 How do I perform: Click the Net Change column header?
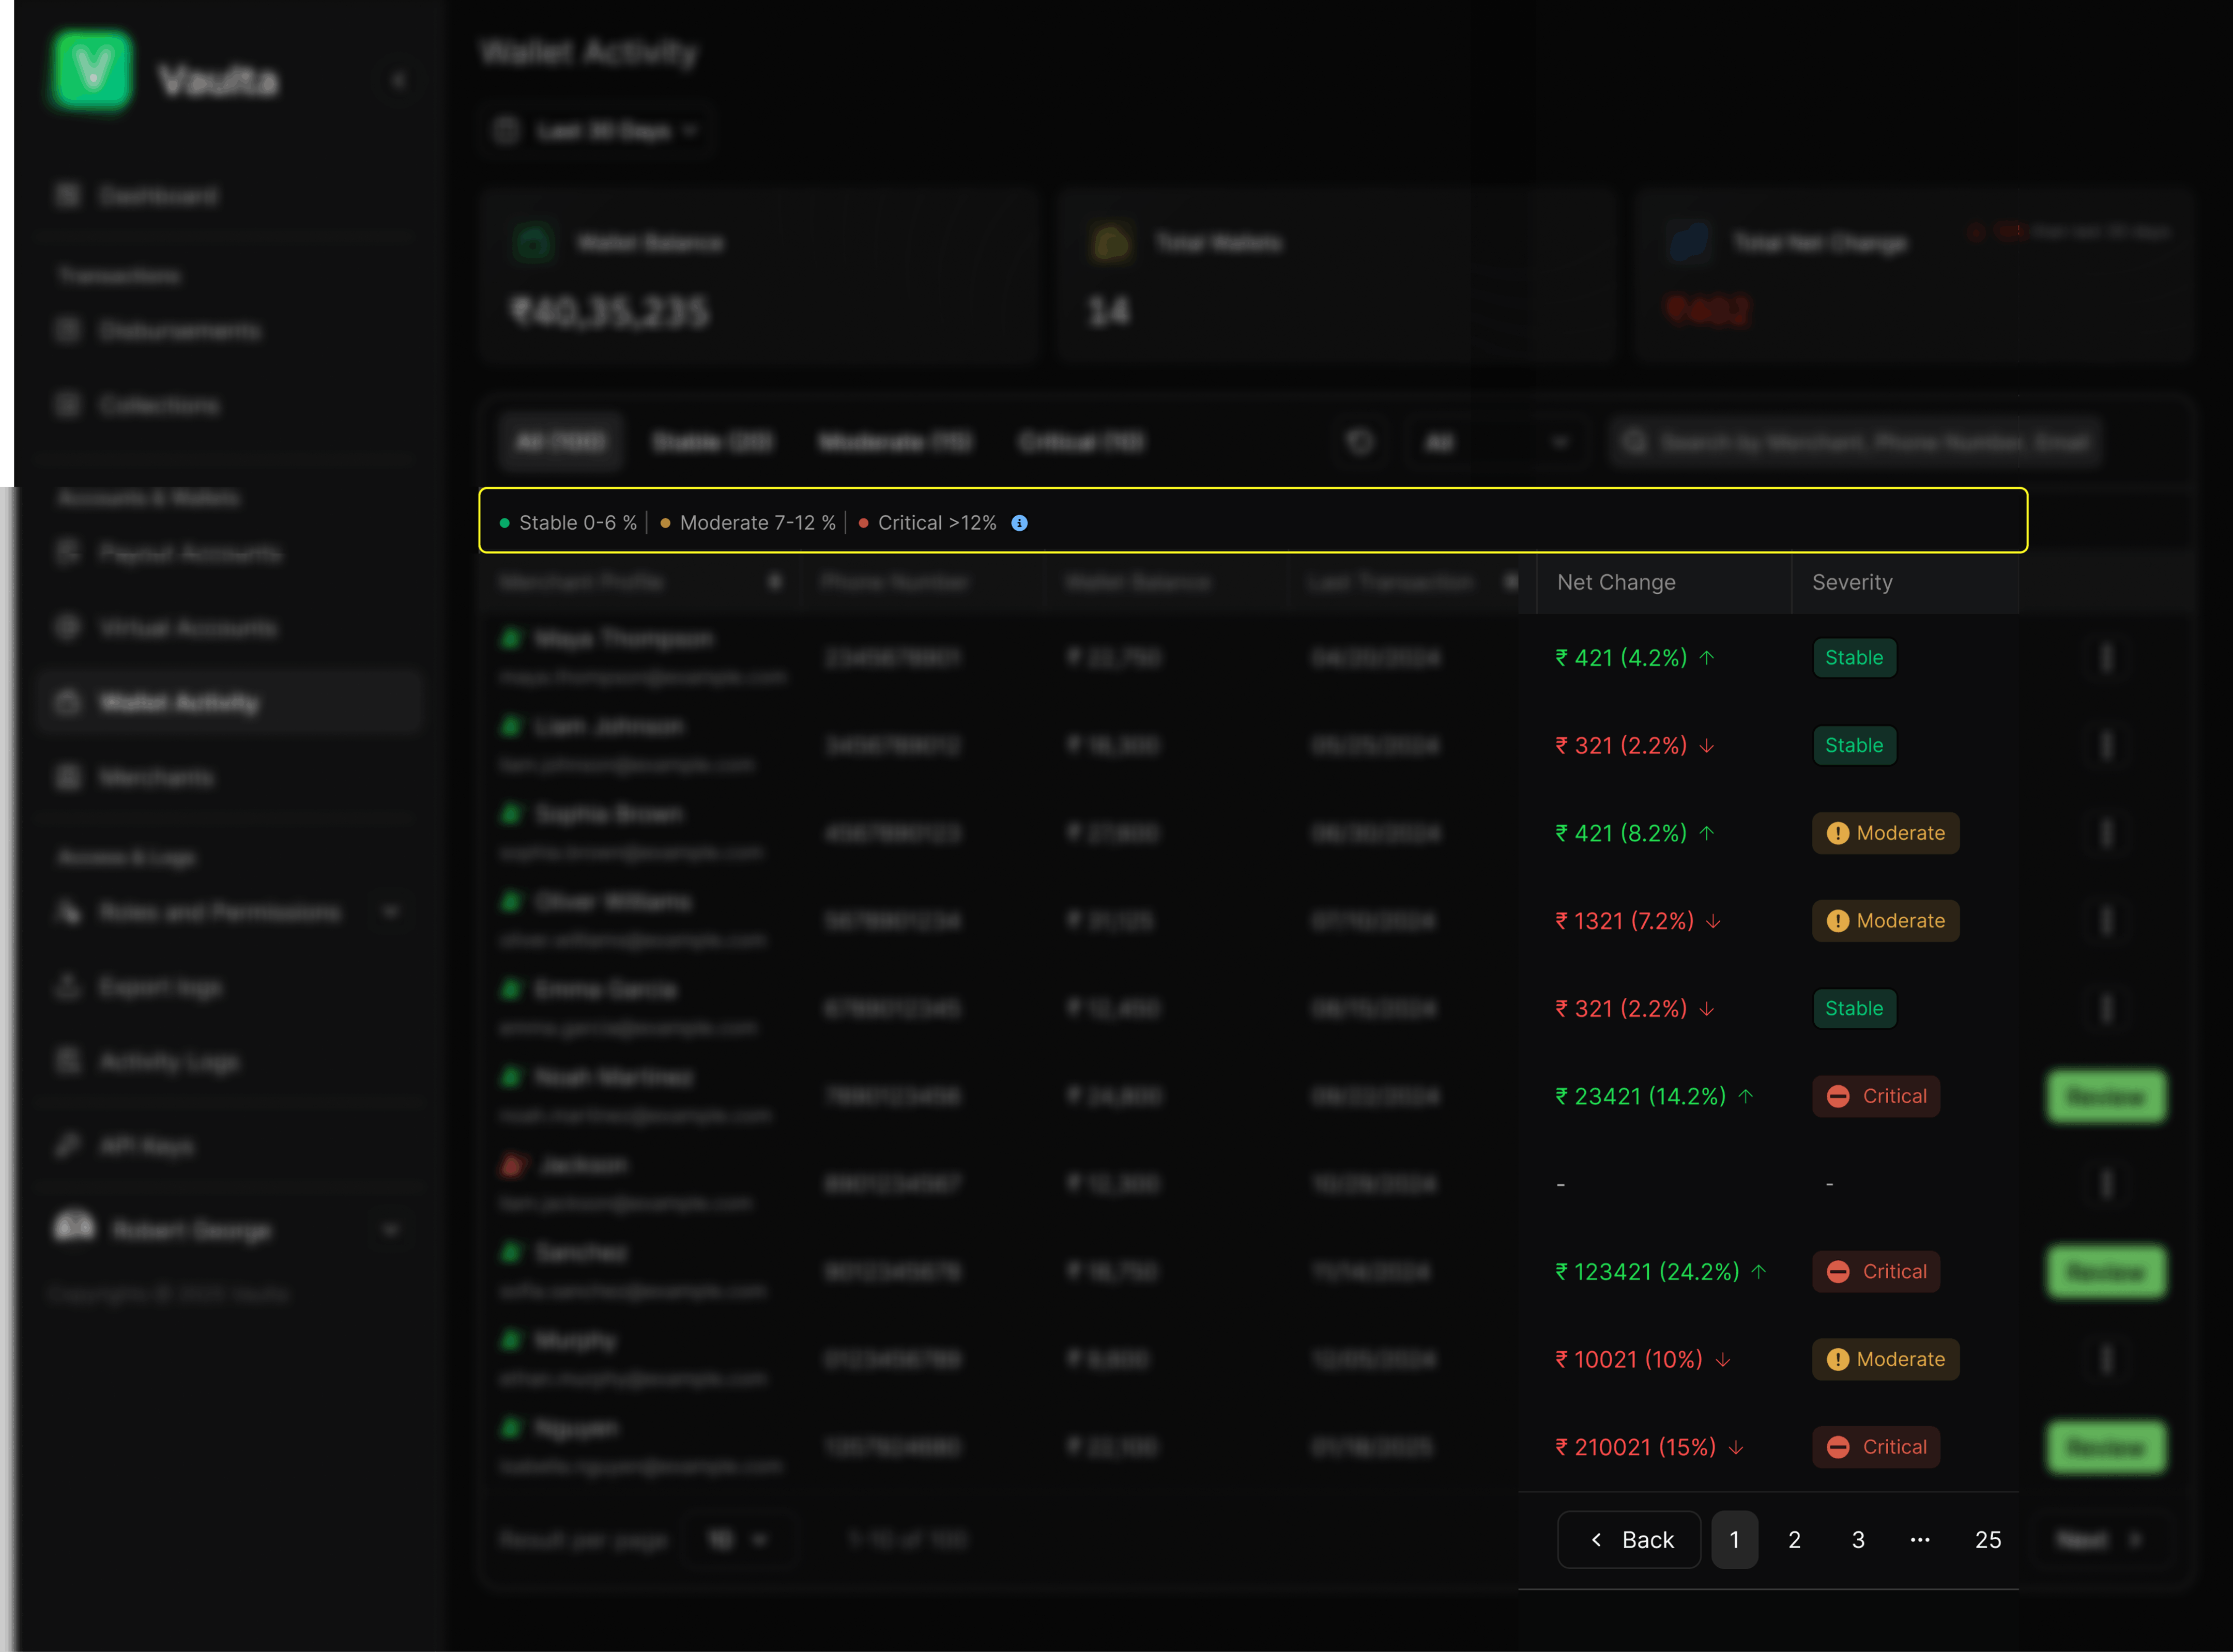point(1616,582)
